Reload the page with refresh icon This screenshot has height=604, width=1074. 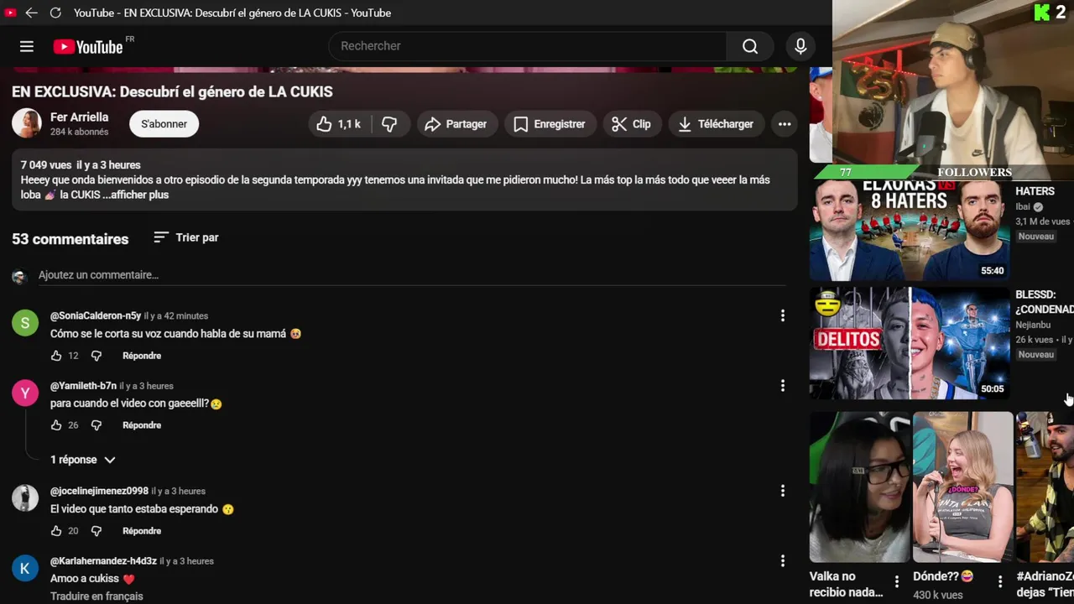pyautogui.click(x=55, y=13)
